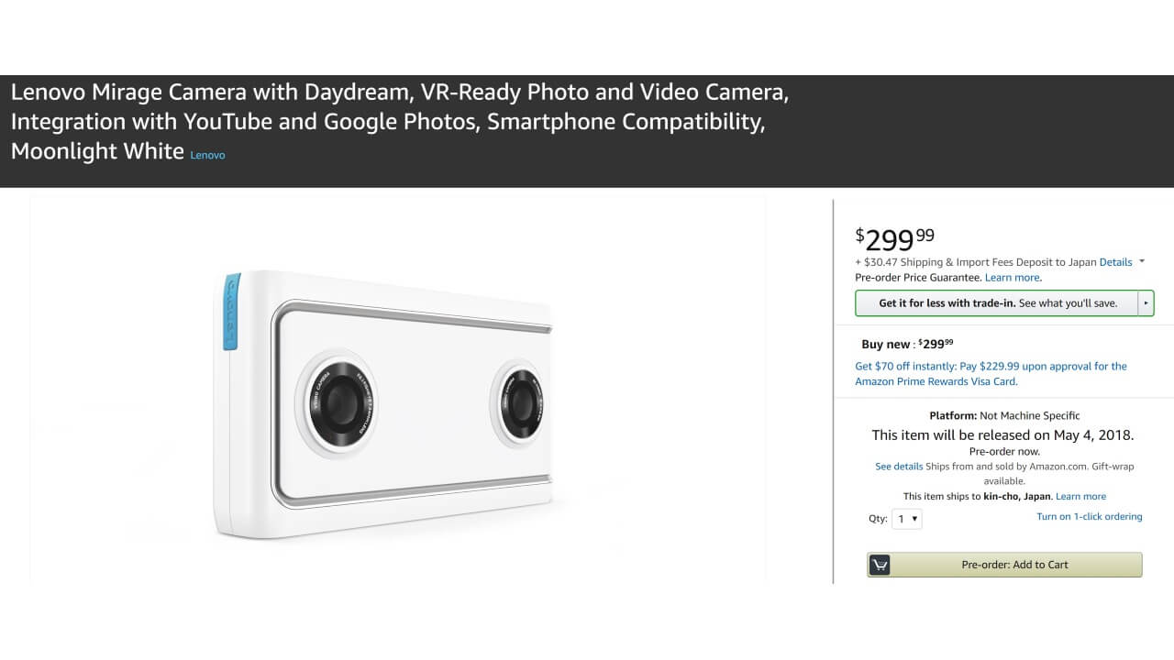Open the Qty quantity dropdown

pos(908,519)
